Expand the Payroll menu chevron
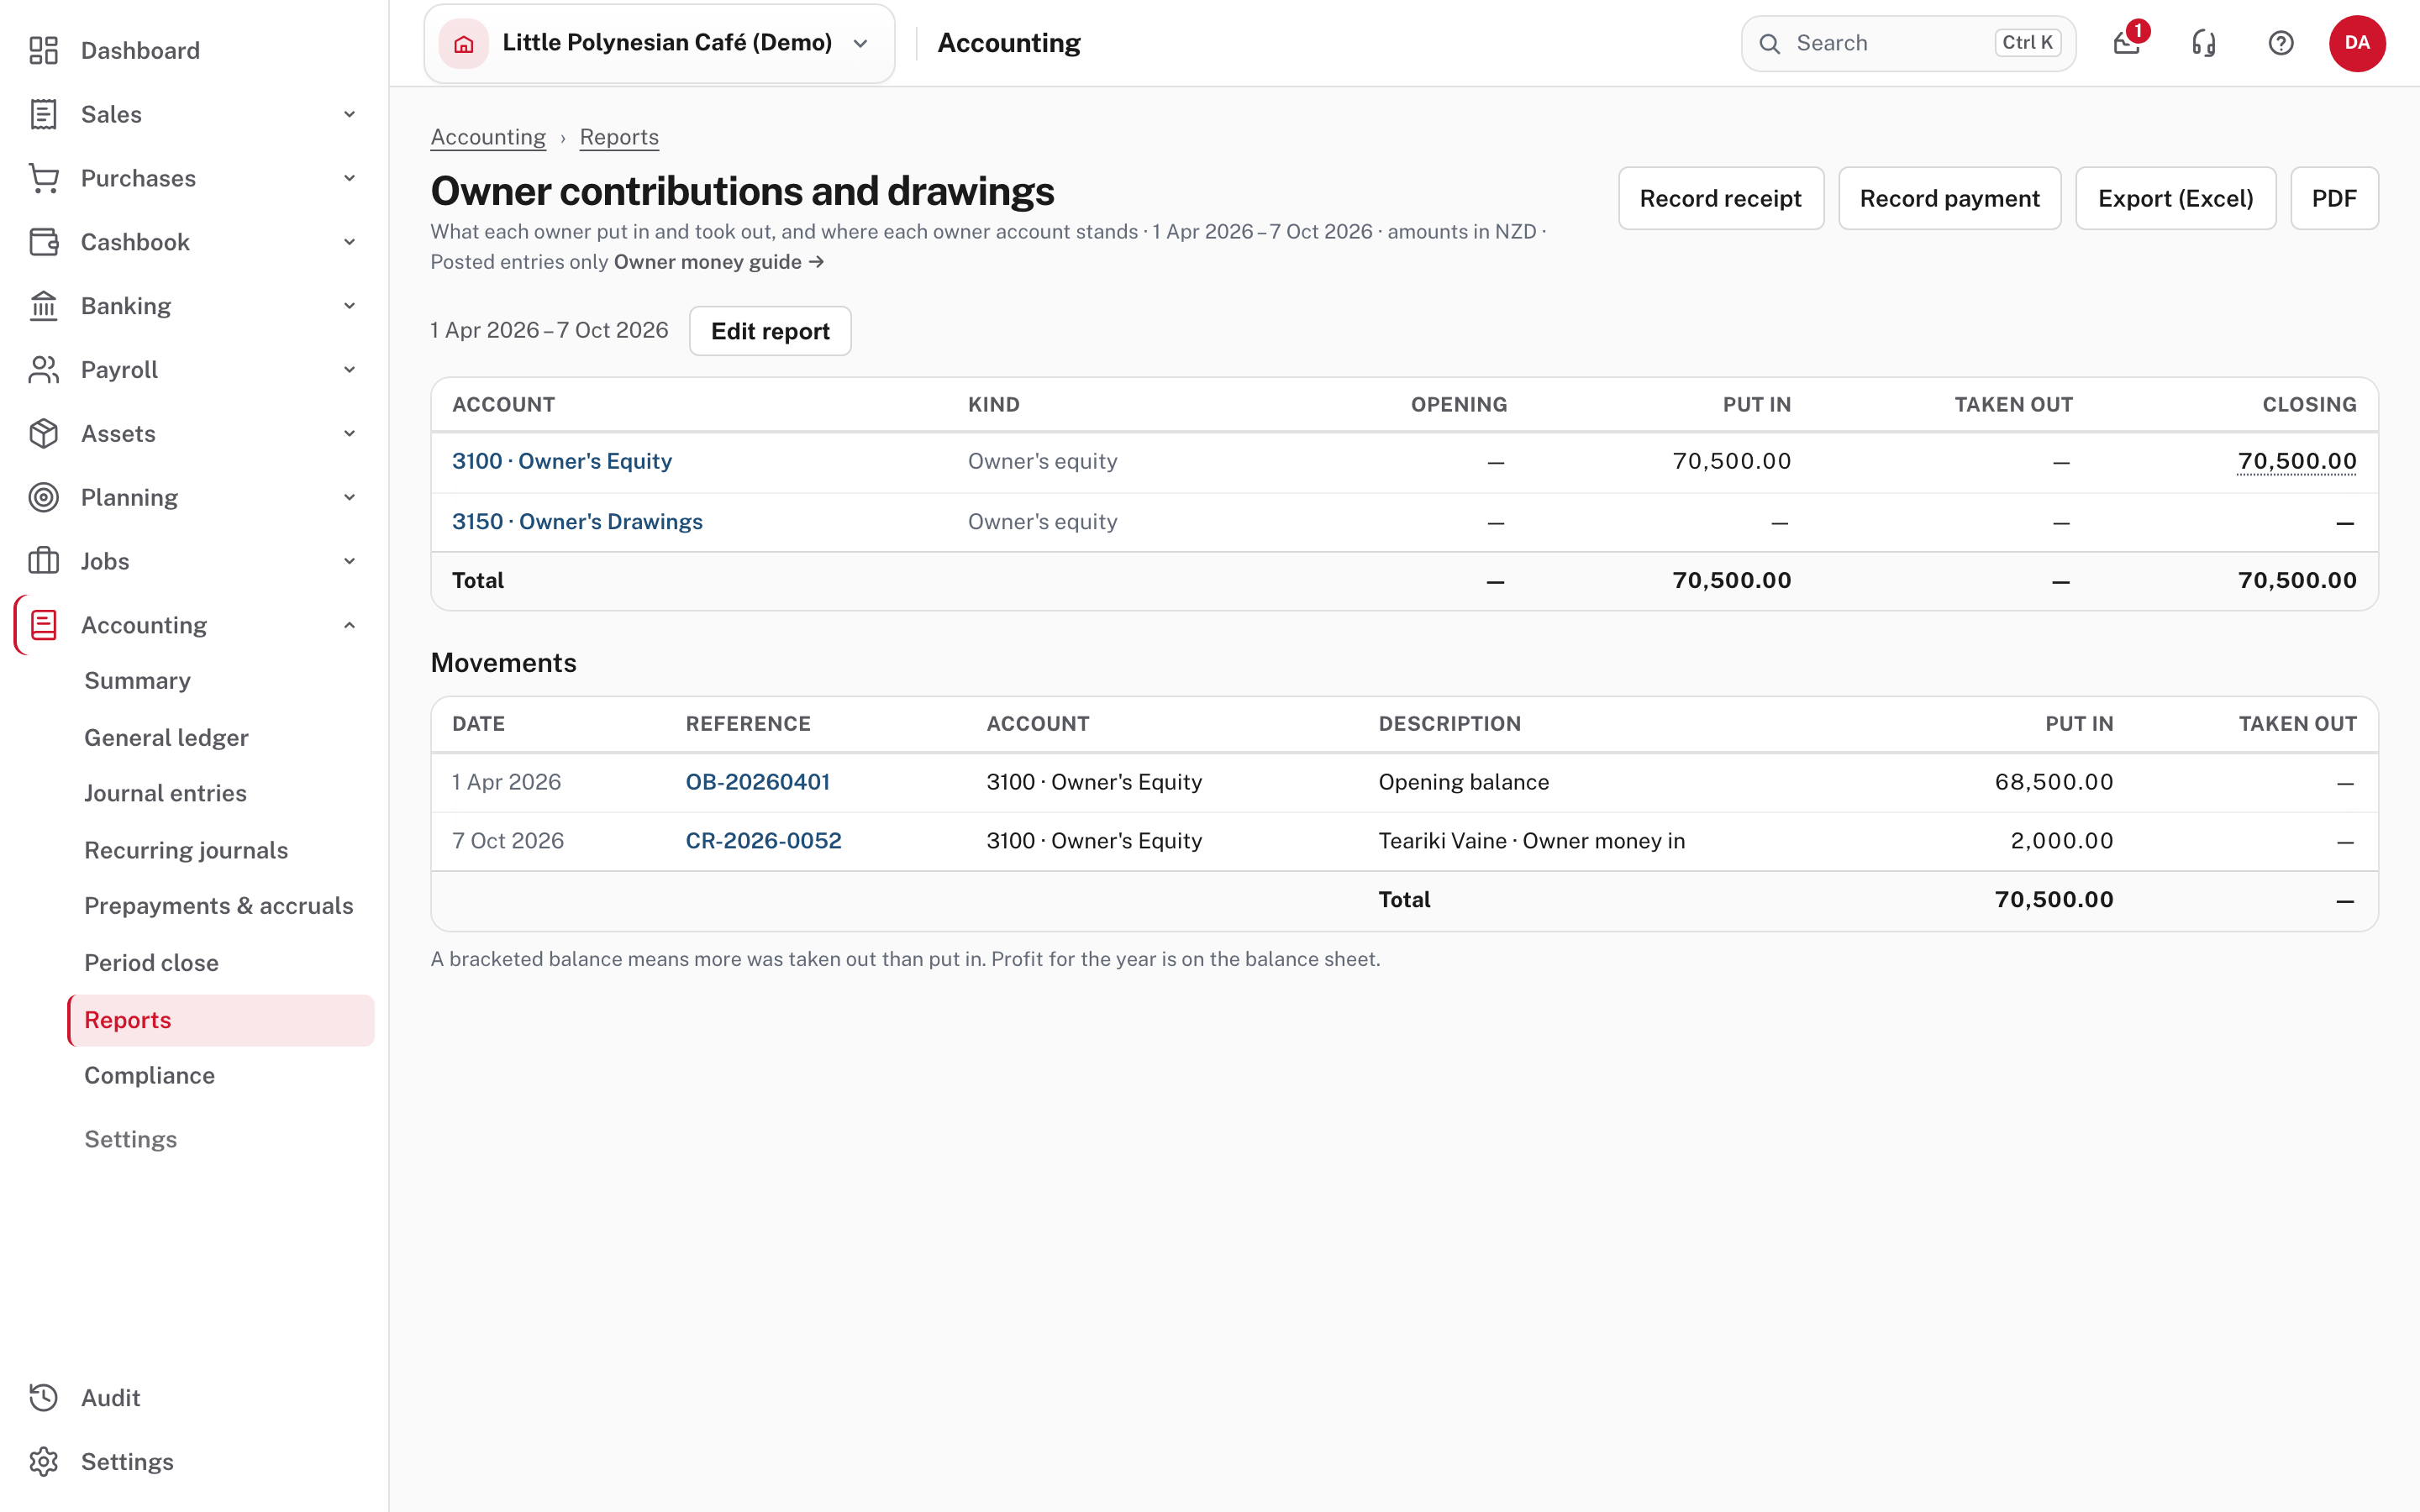2420x1512 pixels. 349,370
